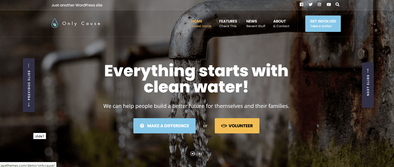
Task: Click the heart icon on Make a Difference
Action: 142,126
